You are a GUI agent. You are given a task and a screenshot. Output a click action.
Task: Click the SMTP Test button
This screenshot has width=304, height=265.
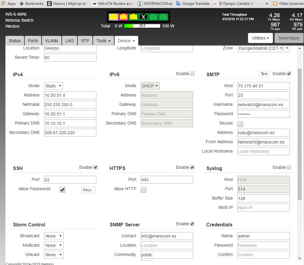[264, 74]
